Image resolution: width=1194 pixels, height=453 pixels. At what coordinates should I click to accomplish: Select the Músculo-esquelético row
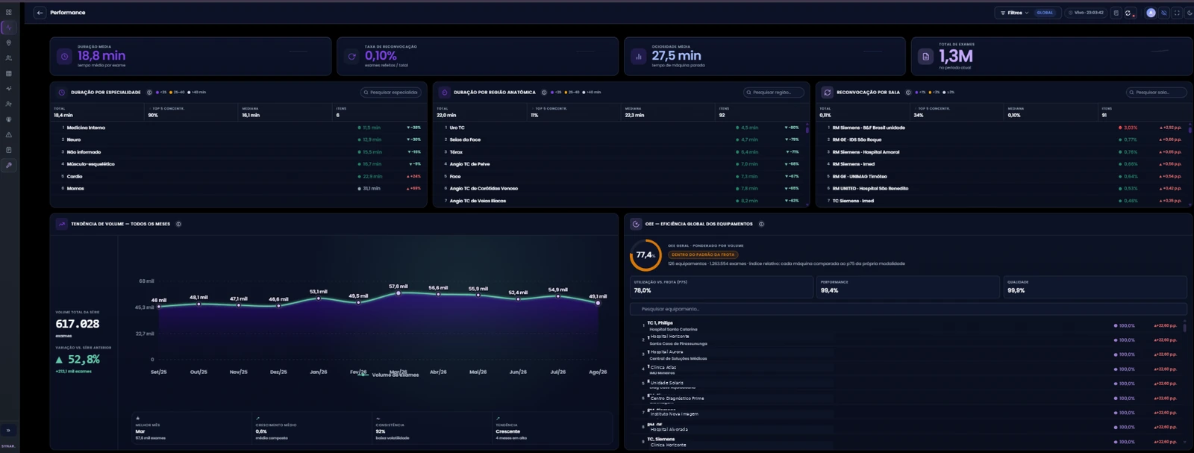point(239,164)
